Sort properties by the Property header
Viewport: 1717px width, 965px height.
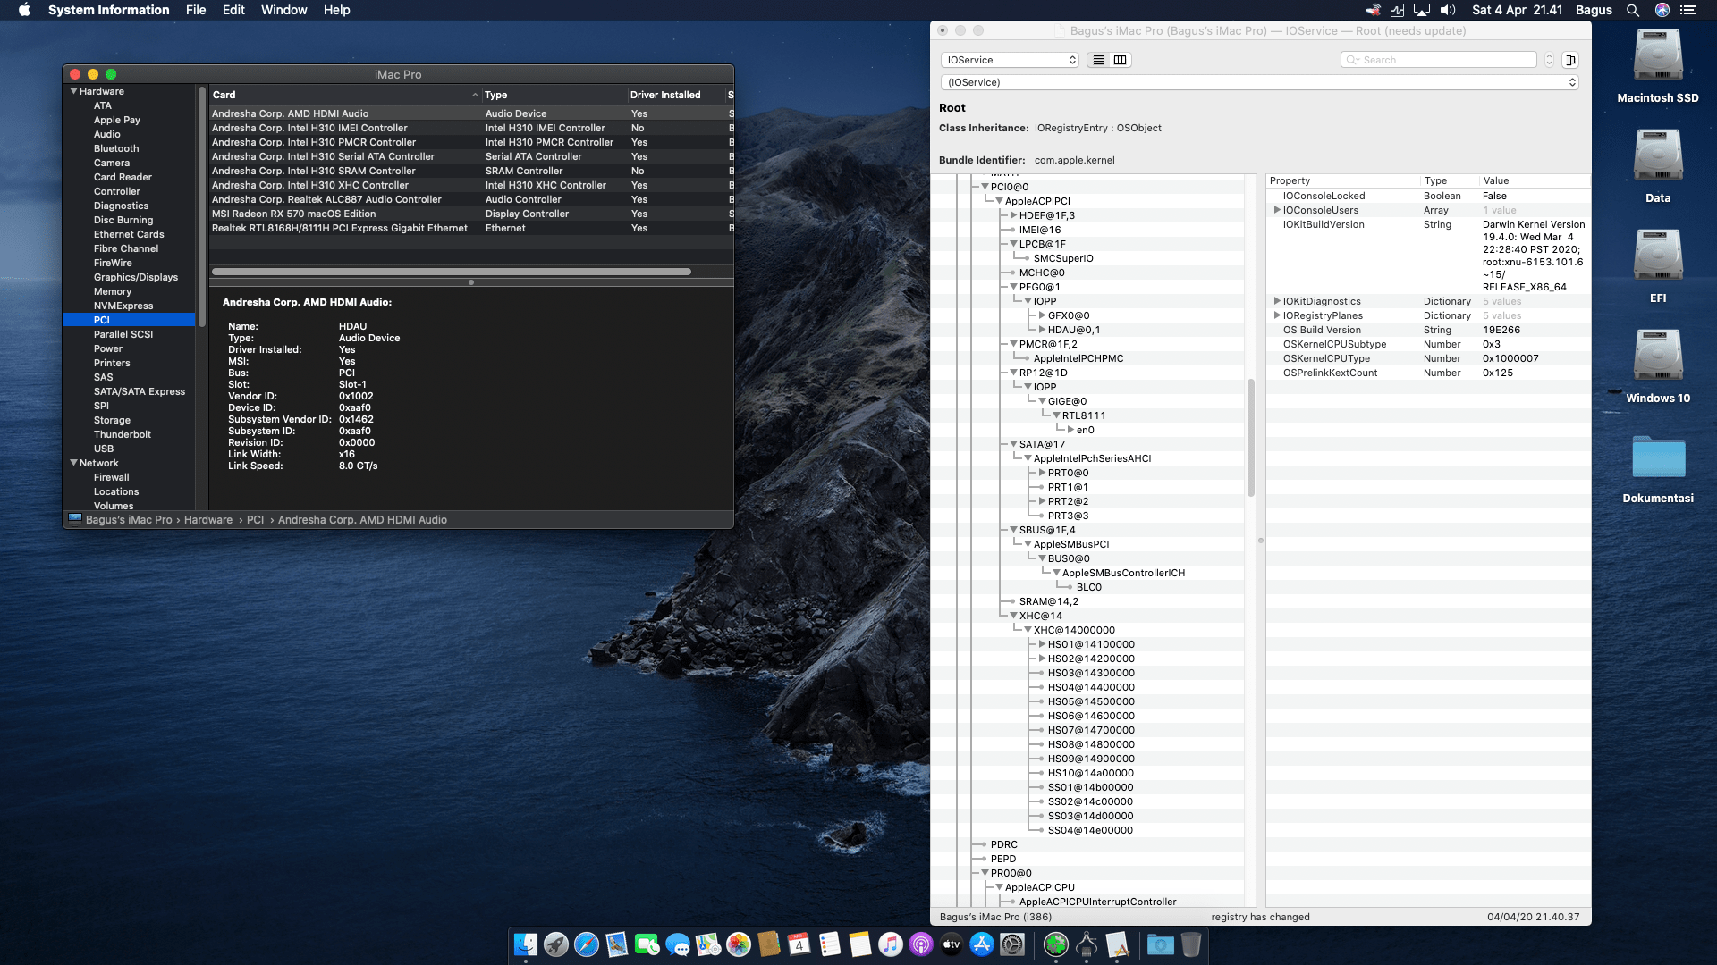tap(1342, 180)
